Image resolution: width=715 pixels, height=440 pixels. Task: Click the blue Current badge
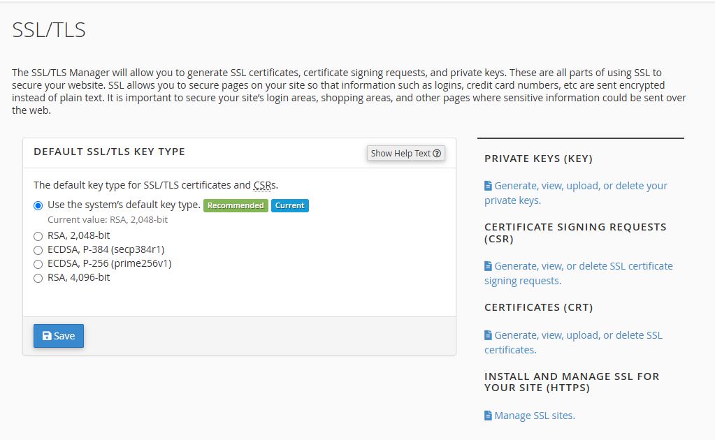(x=290, y=205)
